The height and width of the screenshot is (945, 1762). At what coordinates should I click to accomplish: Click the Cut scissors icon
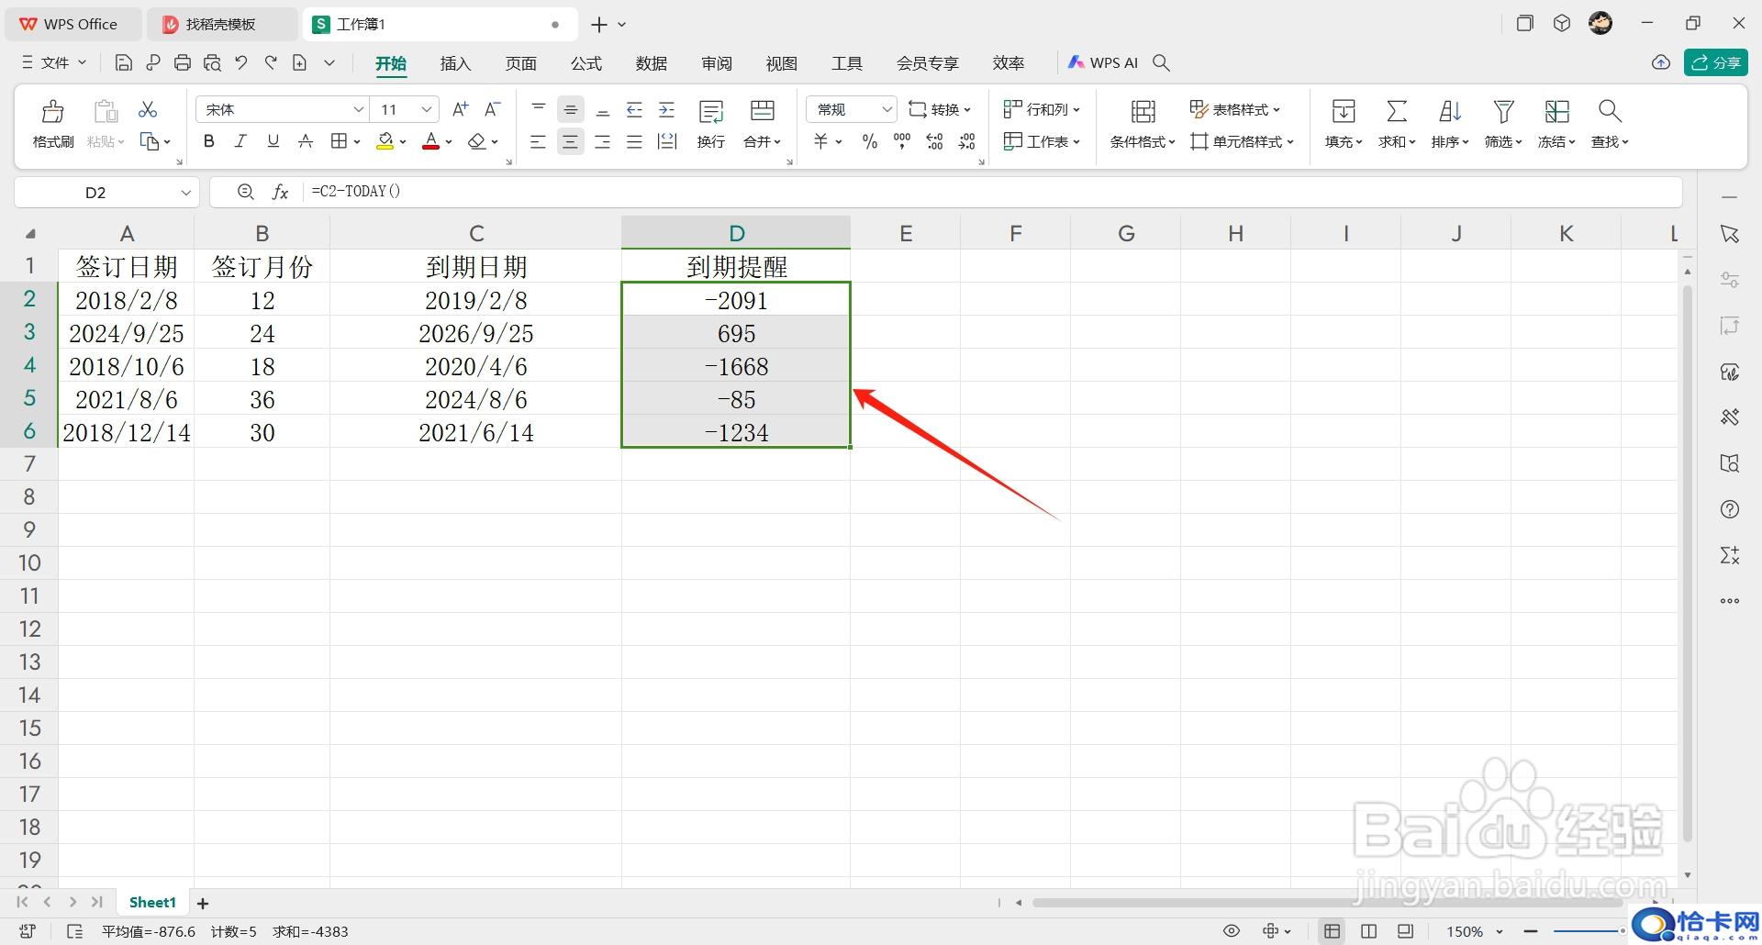[x=148, y=110]
